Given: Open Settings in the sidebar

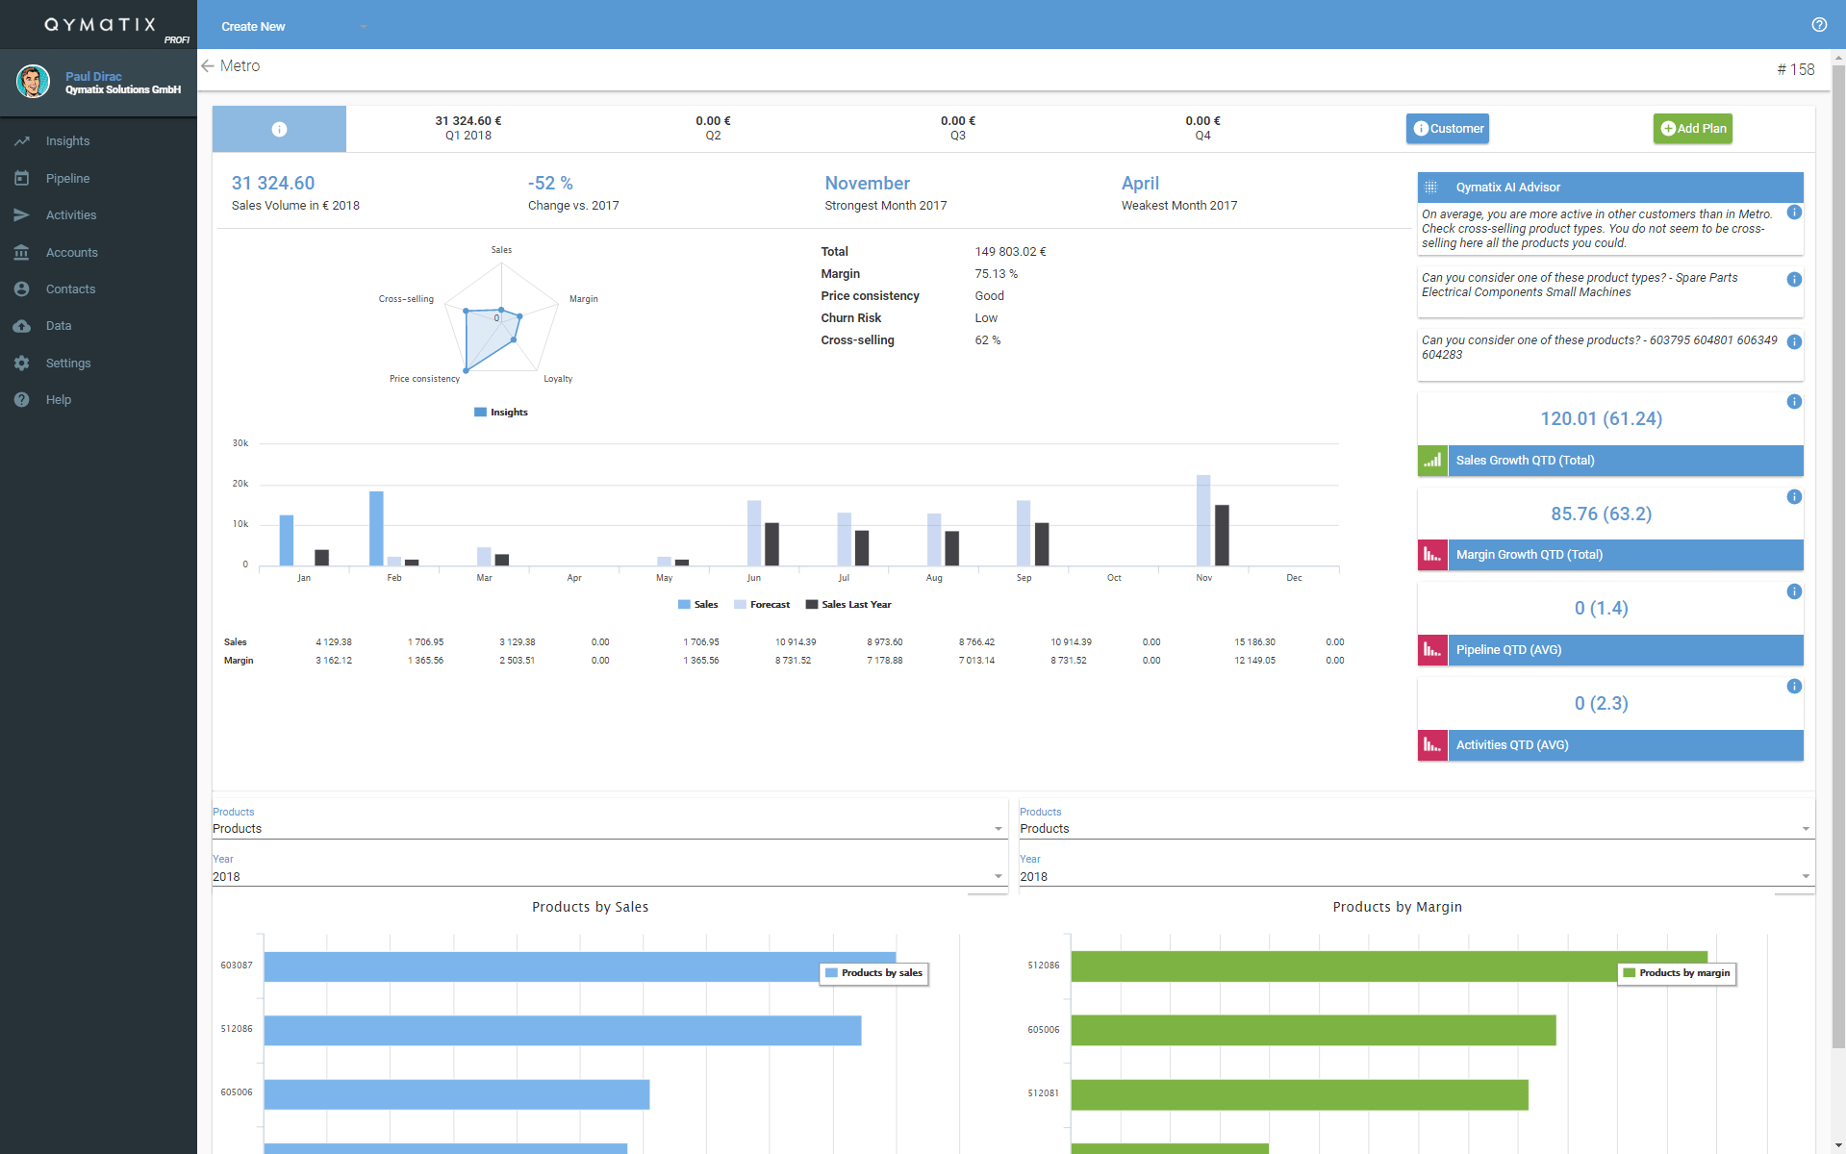Looking at the screenshot, I should coord(98,364).
